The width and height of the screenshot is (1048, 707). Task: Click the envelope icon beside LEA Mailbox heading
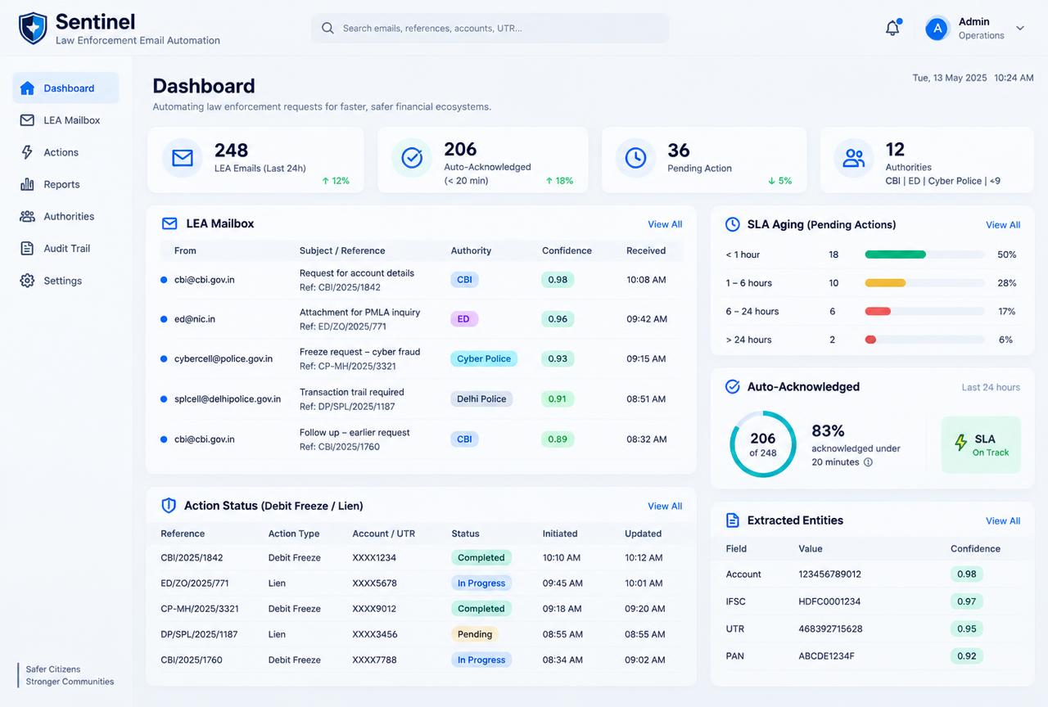[169, 223]
